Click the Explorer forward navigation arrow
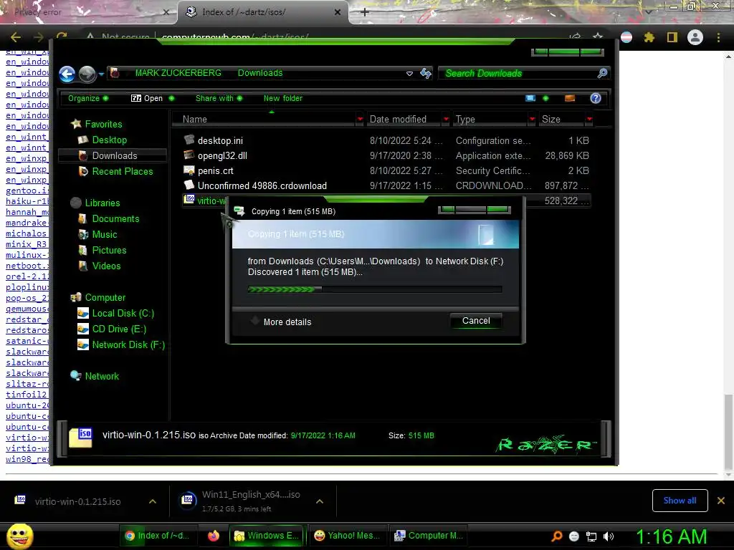The image size is (734, 550). (87, 74)
